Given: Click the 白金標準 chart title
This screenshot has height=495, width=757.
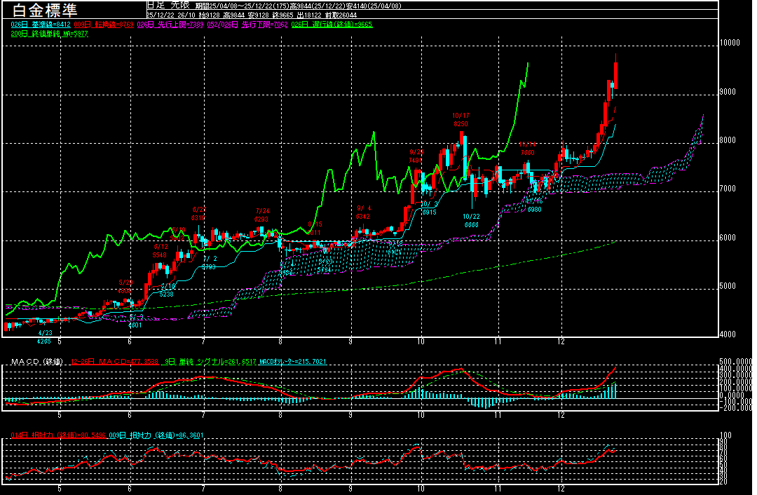Looking at the screenshot, I should [x=46, y=10].
